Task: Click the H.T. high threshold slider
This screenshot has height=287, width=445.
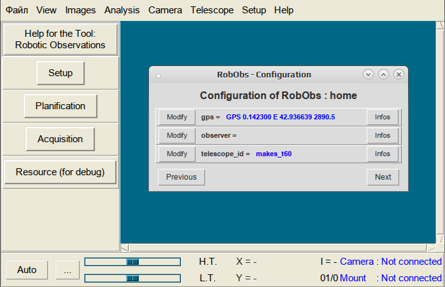Action: coord(132,262)
